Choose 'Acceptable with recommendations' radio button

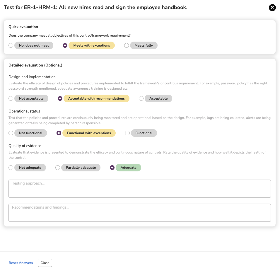pos(60,98)
